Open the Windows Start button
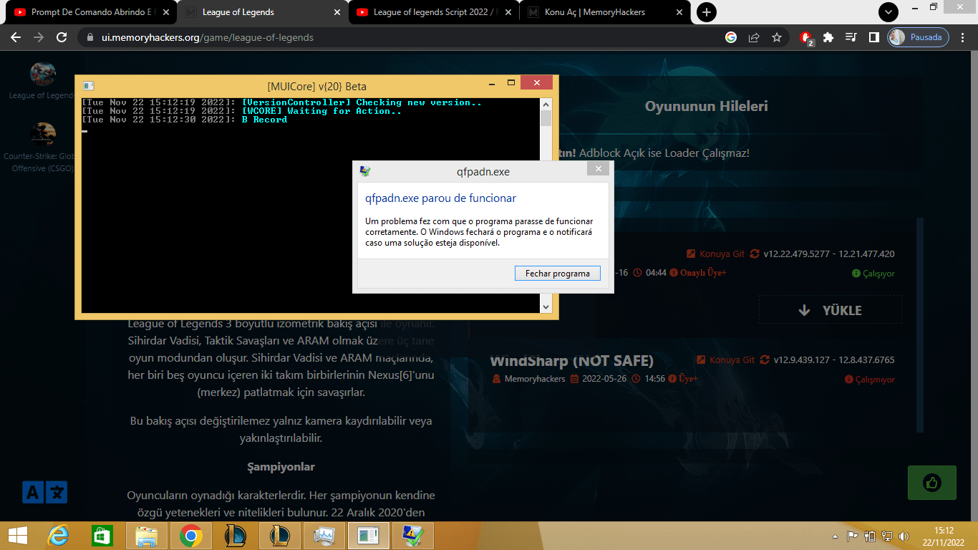Viewport: 978px width, 550px height. (x=19, y=535)
